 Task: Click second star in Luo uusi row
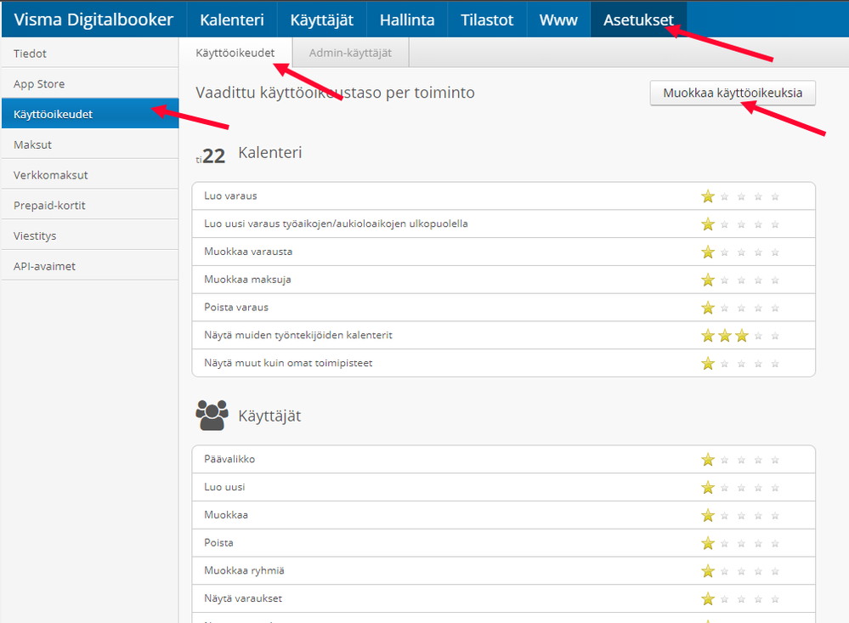click(x=724, y=488)
